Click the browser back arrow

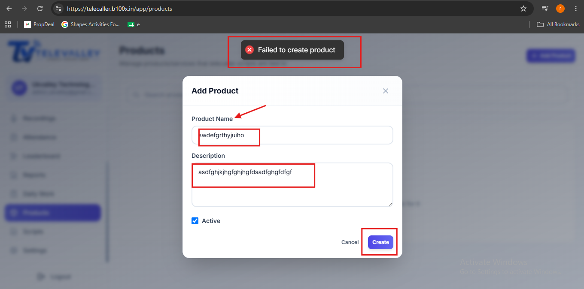[9, 9]
